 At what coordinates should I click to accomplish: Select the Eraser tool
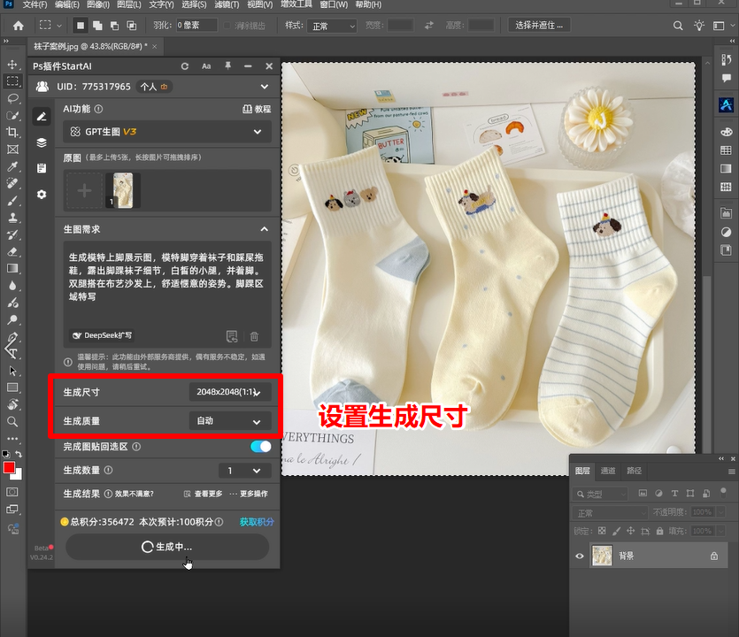[12, 251]
